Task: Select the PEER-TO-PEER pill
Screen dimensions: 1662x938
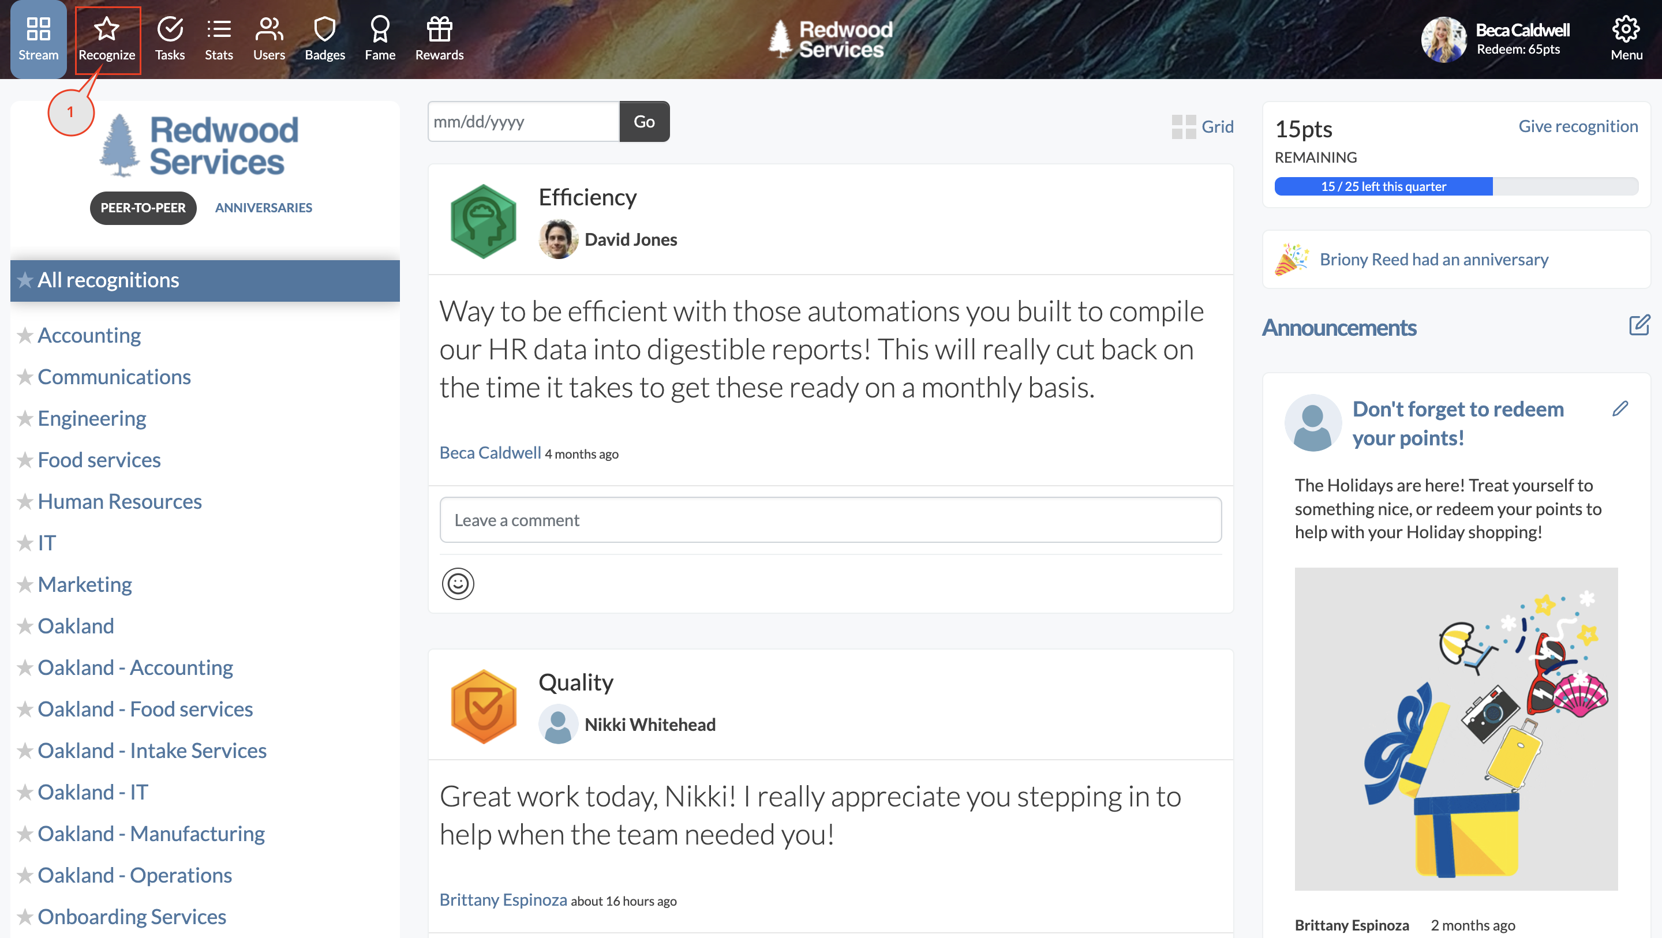Action: click(143, 208)
